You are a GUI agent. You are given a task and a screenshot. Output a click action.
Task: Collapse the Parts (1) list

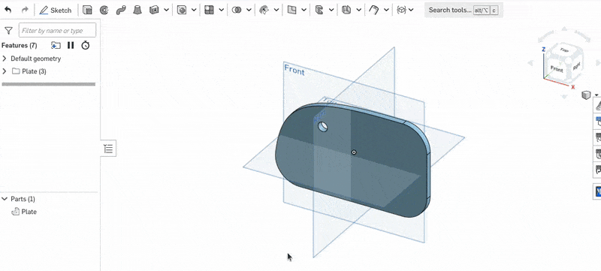point(5,199)
